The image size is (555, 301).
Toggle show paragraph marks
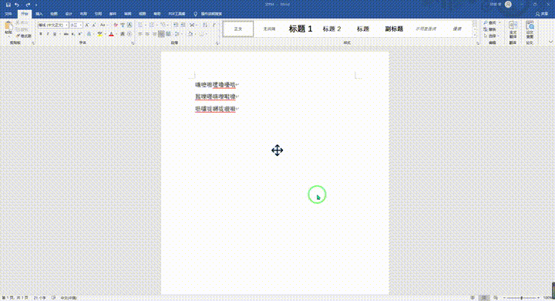pos(214,25)
